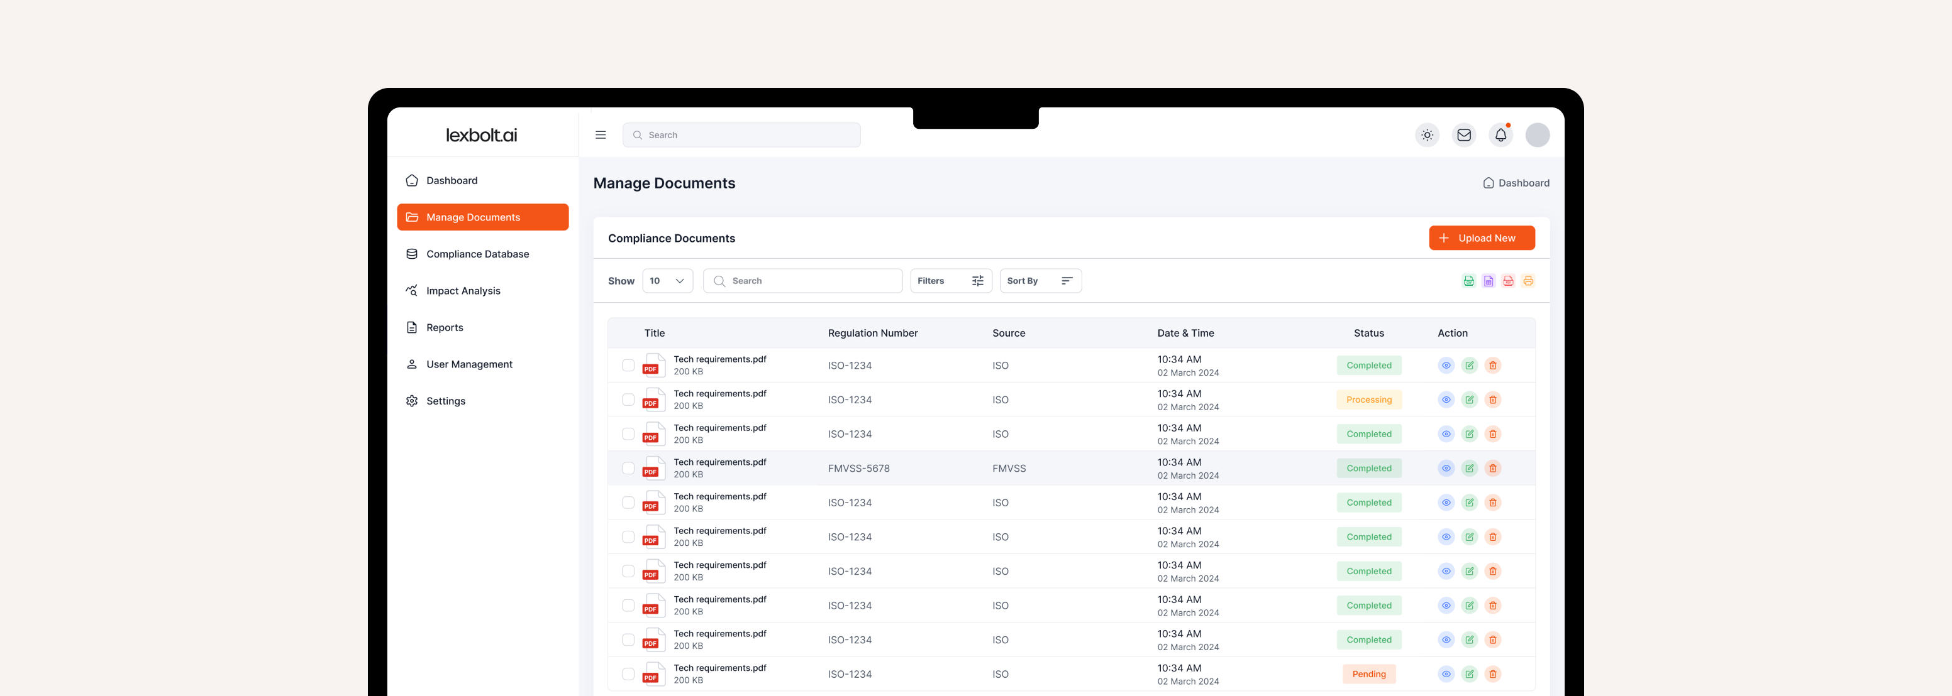Select checkbox for FMVSS-5678 row
Screen dimensions: 1952x696
coord(628,468)
